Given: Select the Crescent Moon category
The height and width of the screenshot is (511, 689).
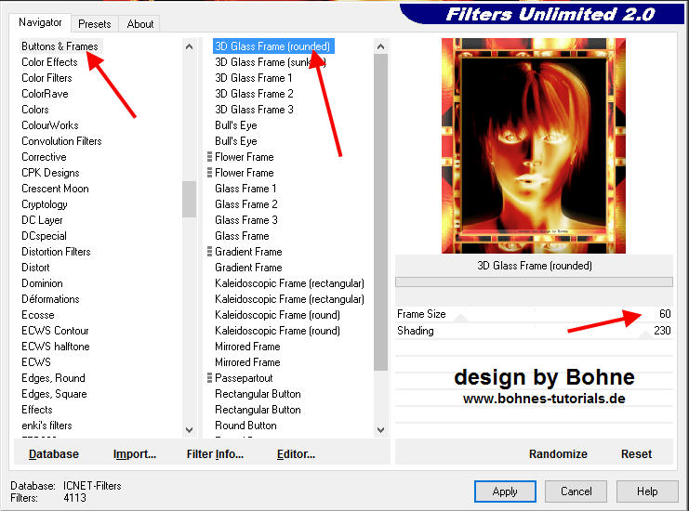Looking at the screenshot, I should (x=55, y=189).
